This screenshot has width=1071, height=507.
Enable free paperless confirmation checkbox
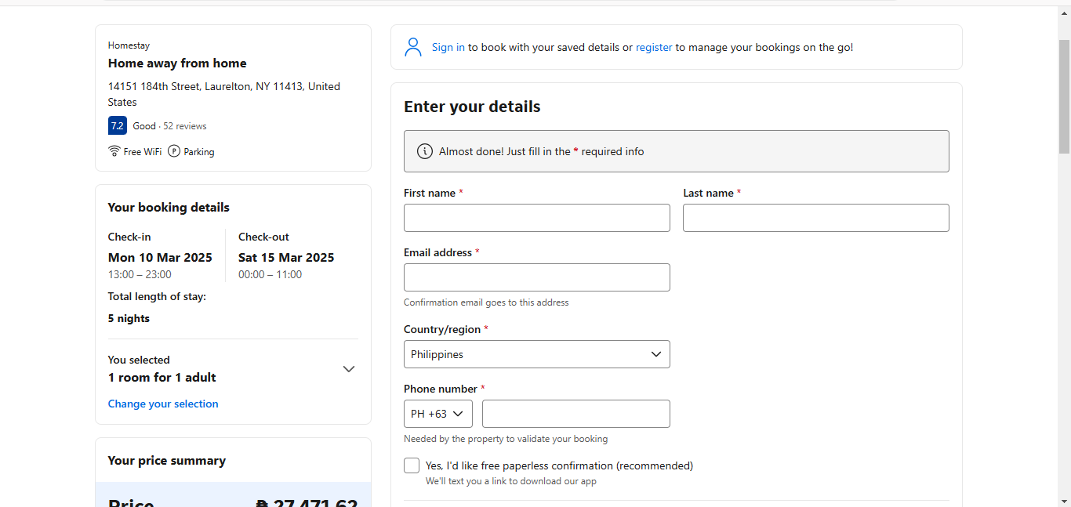(x=412, y=465)
